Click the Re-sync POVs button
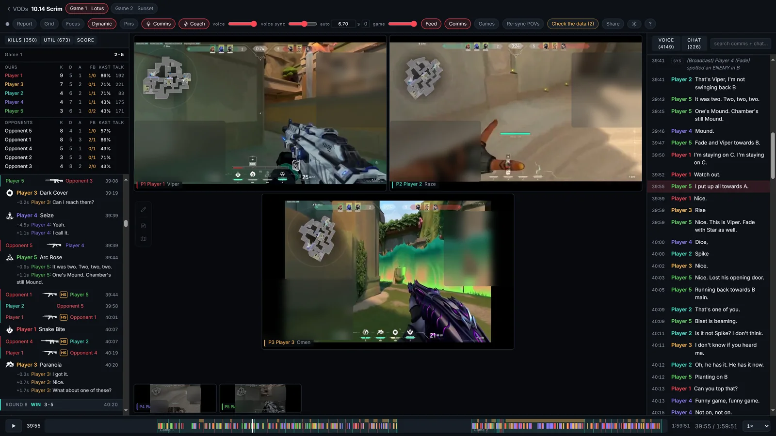Screen dimensions: 776x436 click(523, 24)
